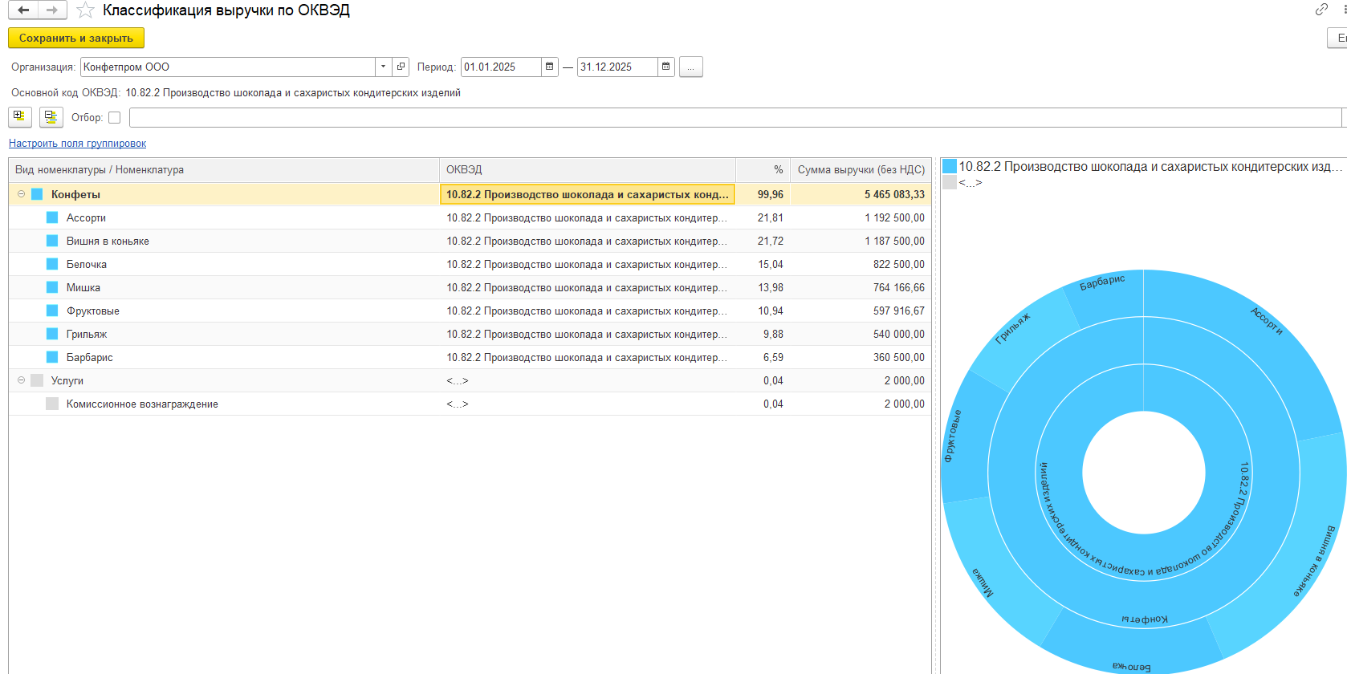The image size is (1347, 674).
Task: Collapse the Услуги group row
Action: click(x=22, y=380)
